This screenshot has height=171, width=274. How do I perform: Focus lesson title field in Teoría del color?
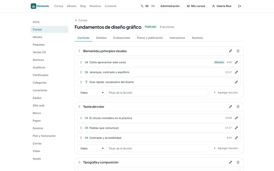pos(157,148)
